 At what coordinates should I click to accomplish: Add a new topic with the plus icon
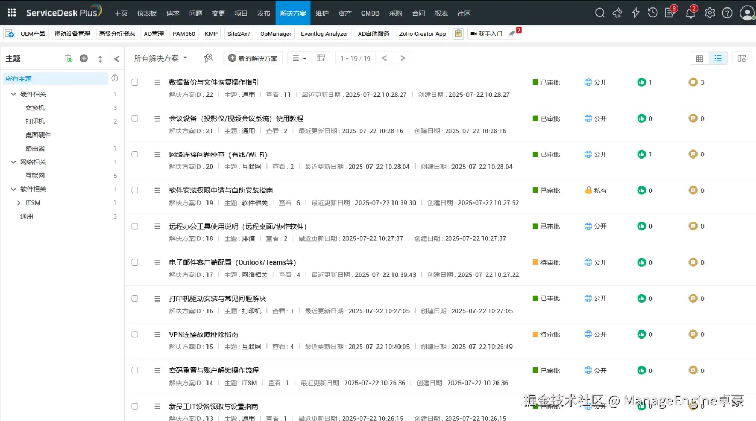coord(84,58)
